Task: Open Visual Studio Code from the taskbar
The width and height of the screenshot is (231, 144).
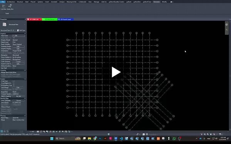Action: [x=121, y=139]
